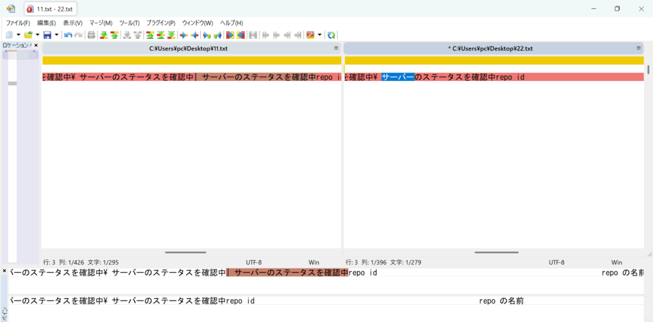Jump to previous difference icon
653x322 pixels.
click(x=114, y=34)
